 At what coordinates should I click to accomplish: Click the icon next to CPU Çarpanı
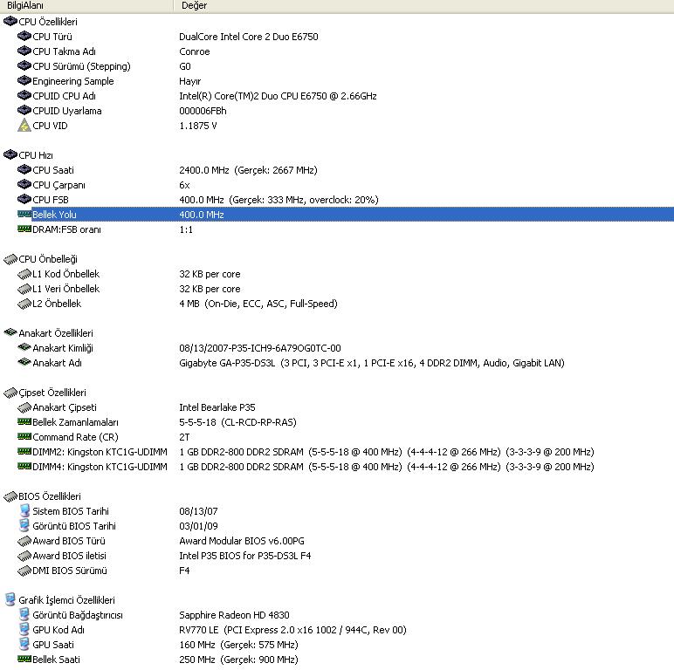24,185
